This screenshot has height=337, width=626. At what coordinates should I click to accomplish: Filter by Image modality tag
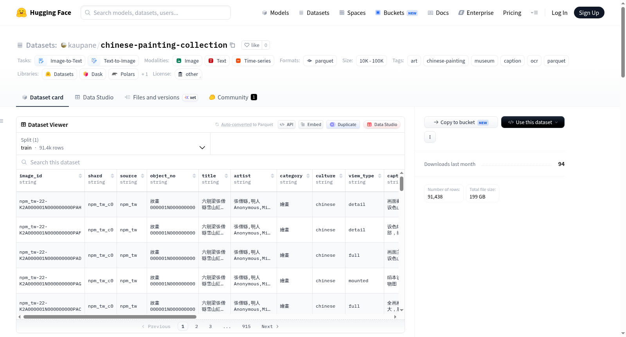click(x=187, y=61)
